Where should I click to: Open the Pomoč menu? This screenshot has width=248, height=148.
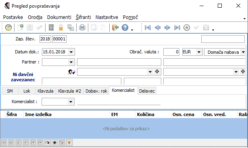point(131,17)
